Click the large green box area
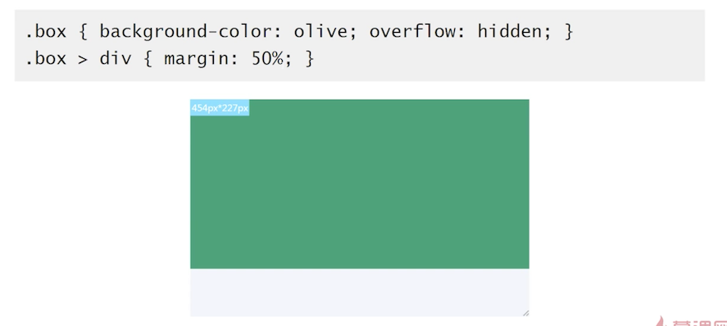This screenshot has height=326, width=727. (359, 183)
